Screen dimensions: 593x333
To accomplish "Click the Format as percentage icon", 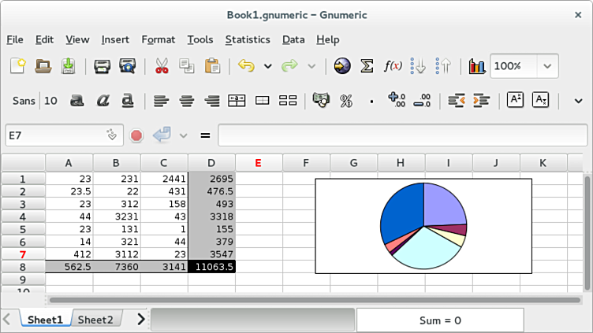I will pos(345,101).
